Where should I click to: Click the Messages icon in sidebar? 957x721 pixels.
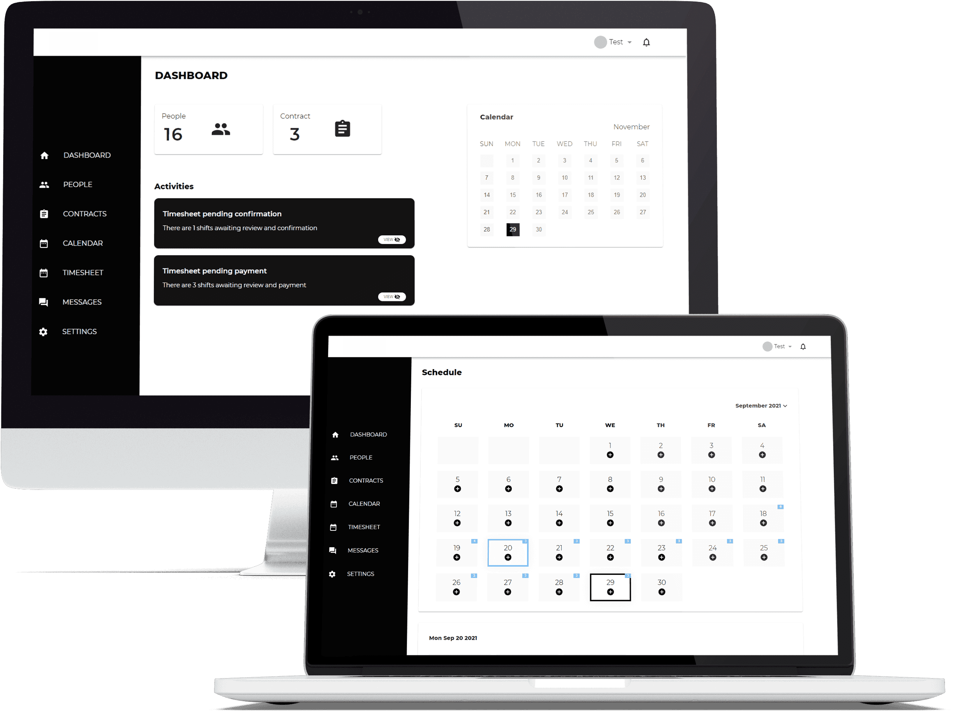43,300
